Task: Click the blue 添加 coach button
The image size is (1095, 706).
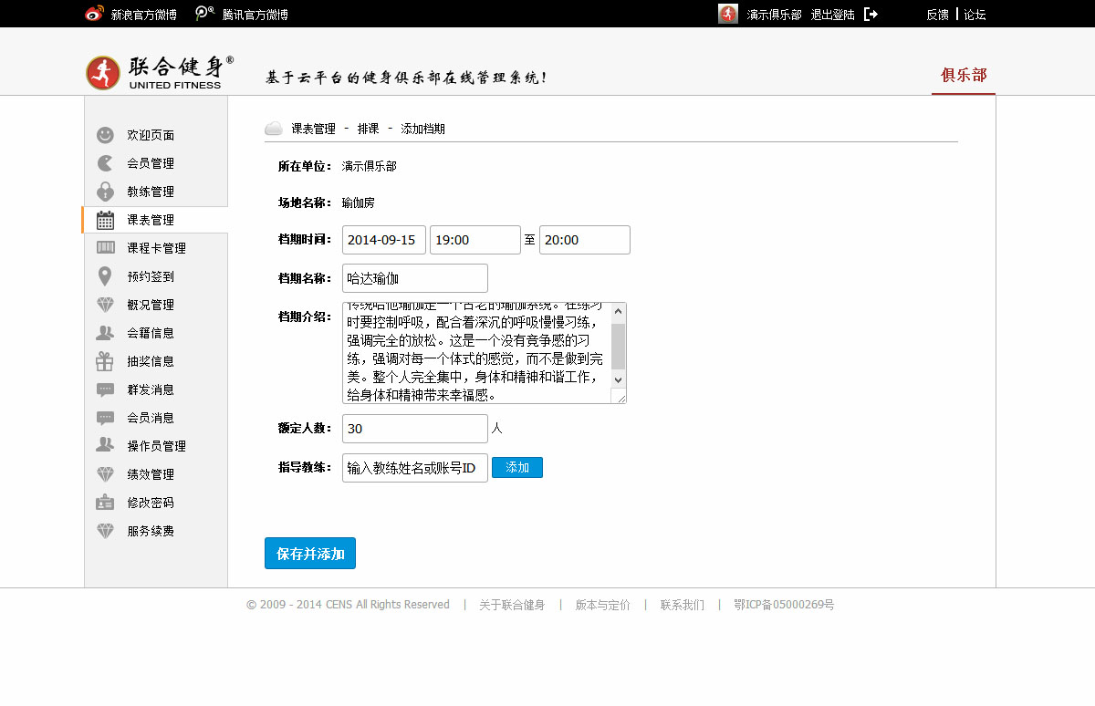Action: 517,467
